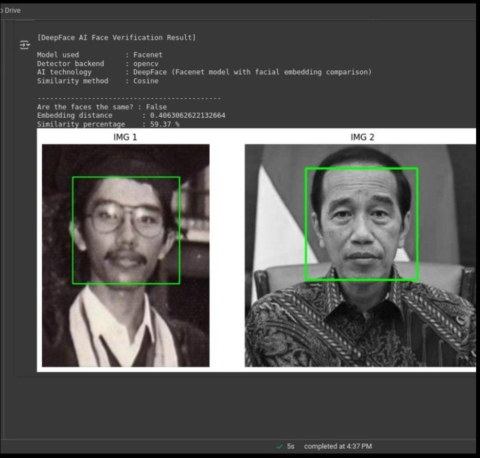Select the IMG 1 title label

[125, 137]
